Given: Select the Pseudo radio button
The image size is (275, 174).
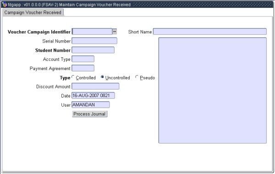Looking at the screenshot, I should tap(137, 77).
